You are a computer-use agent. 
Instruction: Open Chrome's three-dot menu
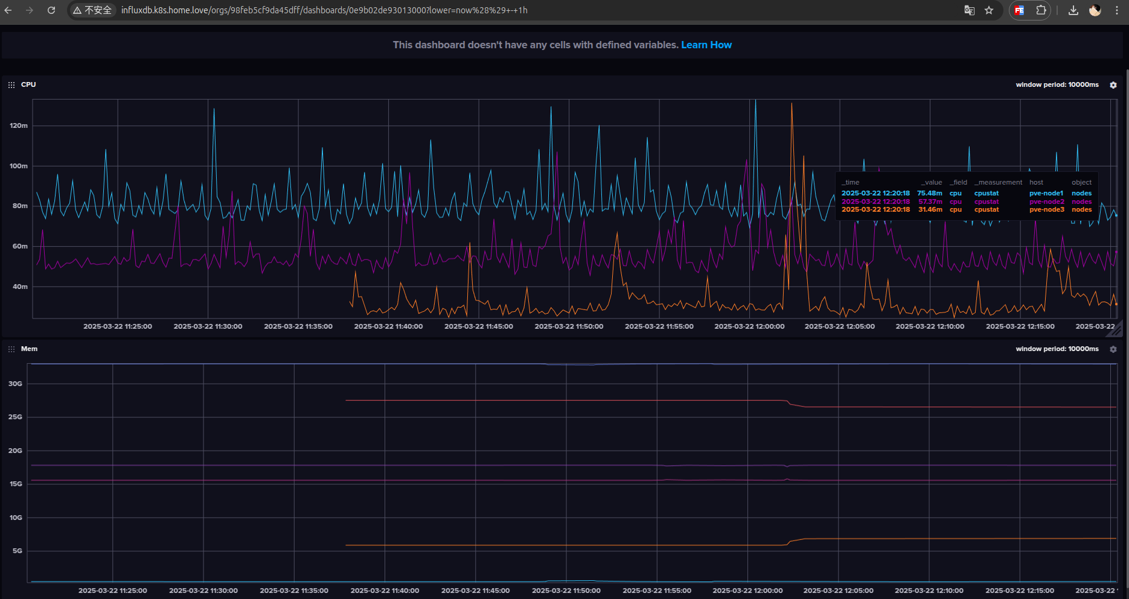coord(1118,10)
